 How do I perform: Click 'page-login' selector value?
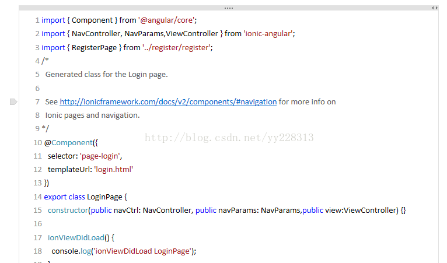point(100,156)
